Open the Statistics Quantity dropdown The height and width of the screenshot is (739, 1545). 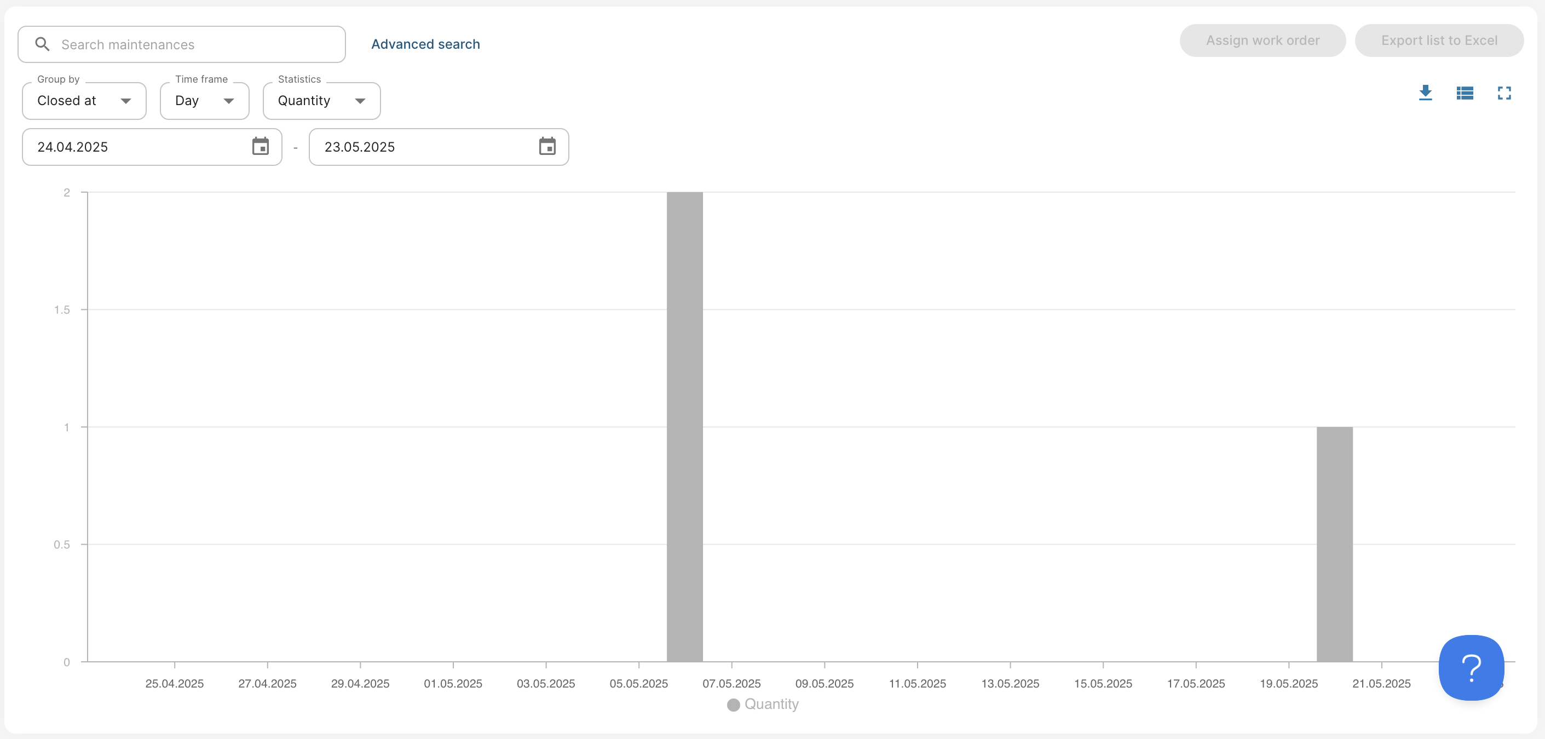pyautogui.click(x=321, y=101)
